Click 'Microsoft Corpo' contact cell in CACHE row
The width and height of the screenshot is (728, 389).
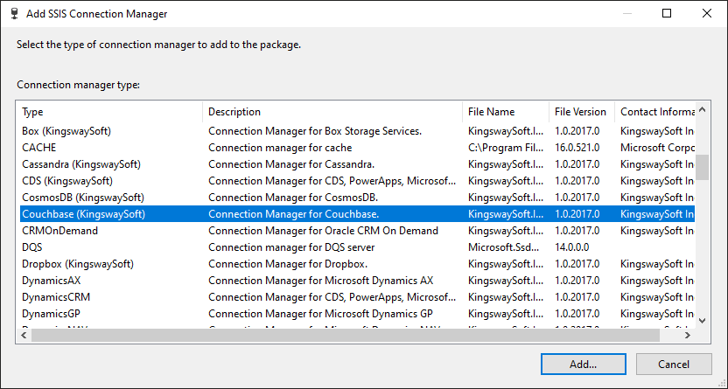point(657,148)
